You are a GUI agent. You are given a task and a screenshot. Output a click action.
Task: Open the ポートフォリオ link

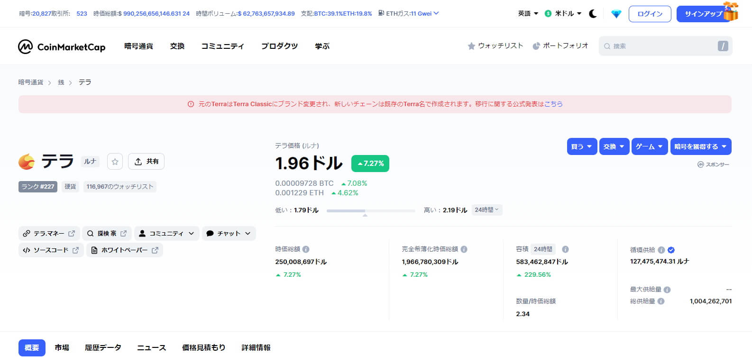pyautogui.click(x=560, y=46)
